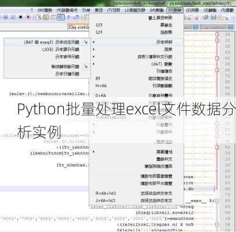Screen dimensions: 236x232
Task: Click the code line starting monthname=['2000'
Action: pos(97,219)
